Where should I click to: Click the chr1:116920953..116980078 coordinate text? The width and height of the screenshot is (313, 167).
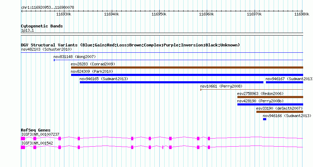pos(47,8)
